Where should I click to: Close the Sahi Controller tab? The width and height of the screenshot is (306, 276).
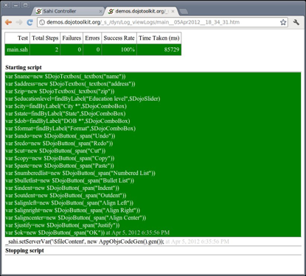(100, 11)
